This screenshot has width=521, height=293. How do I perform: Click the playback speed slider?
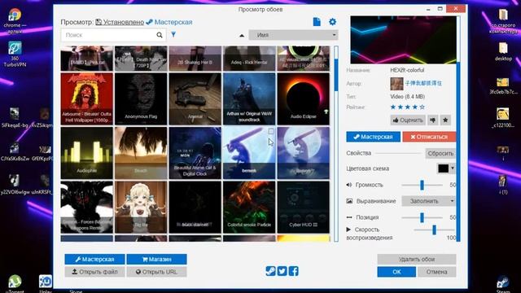point(434,230)
